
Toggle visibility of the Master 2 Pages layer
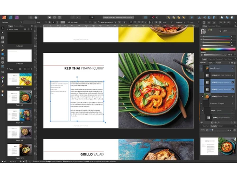pos(233,103)
